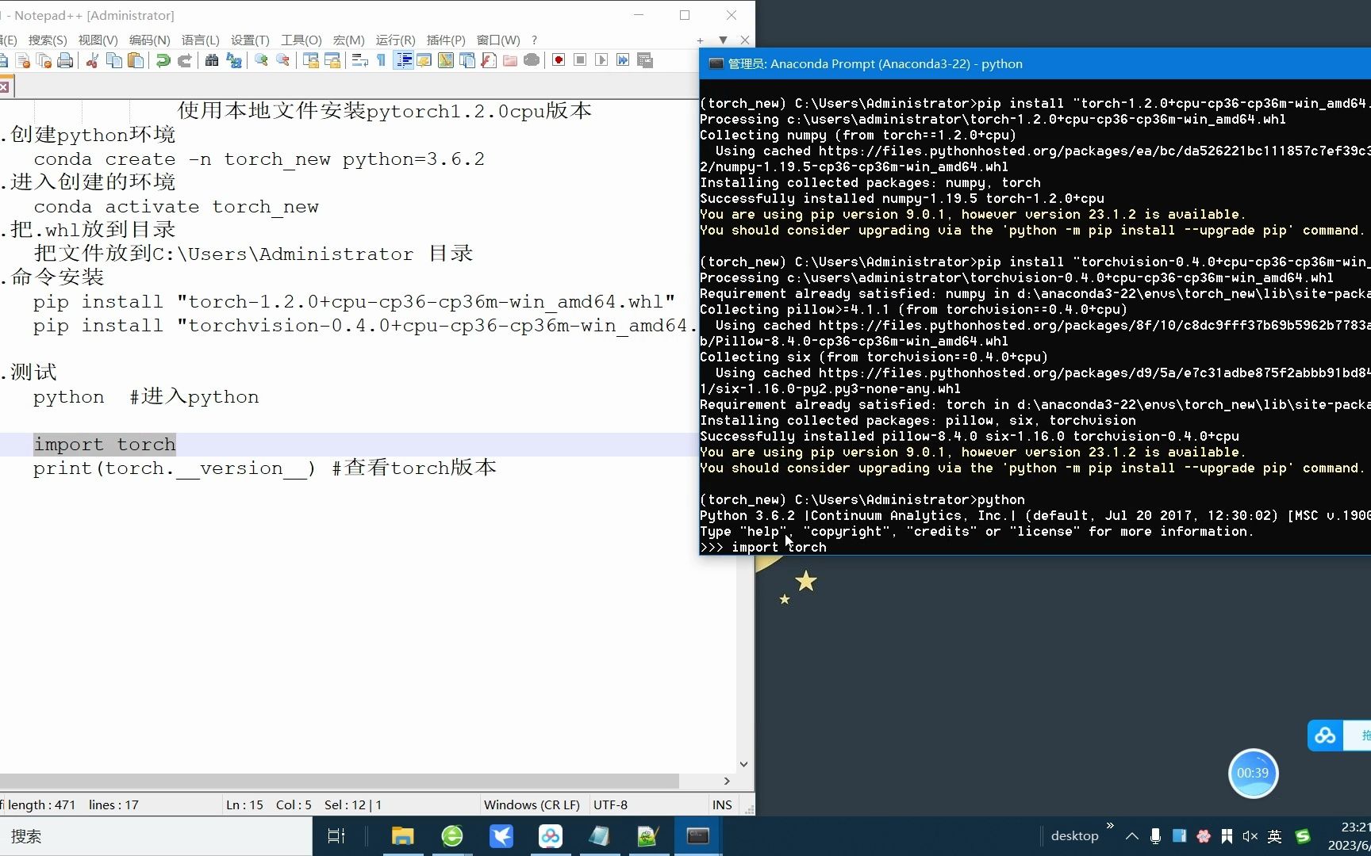1371x856 pixels.
Task: Run macro multiple times icon
Action: (x=623, y=60)
